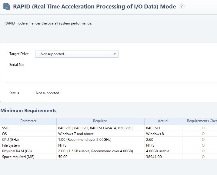Click the 38941.00 actual space value
The height and width of the screenshot is (175, 217).
pyautogui.click(x=154, y=157)
